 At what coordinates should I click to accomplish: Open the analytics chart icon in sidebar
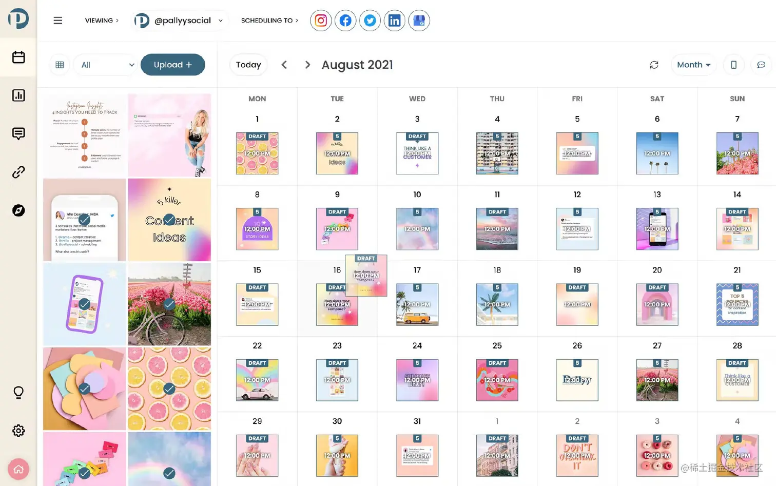18,95
